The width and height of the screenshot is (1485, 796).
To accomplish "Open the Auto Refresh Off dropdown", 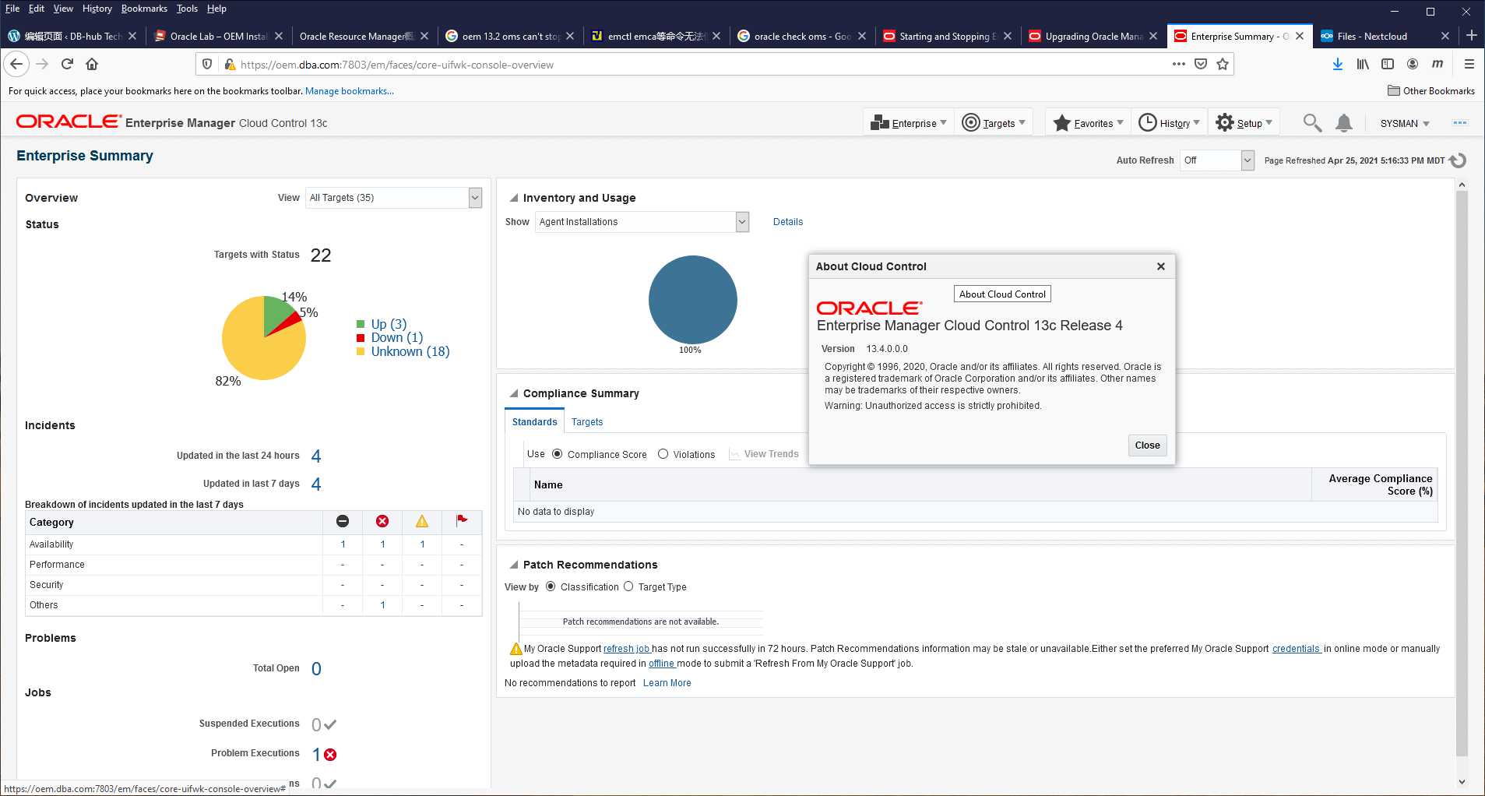I will coord(1217,160).
